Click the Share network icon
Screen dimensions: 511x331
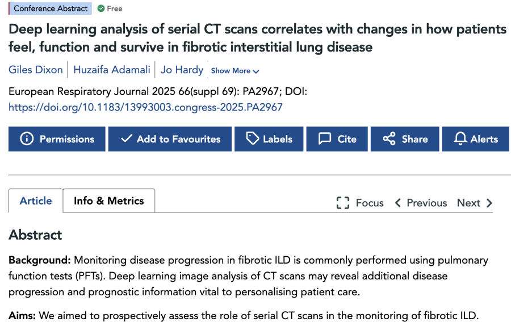point(388,139)
